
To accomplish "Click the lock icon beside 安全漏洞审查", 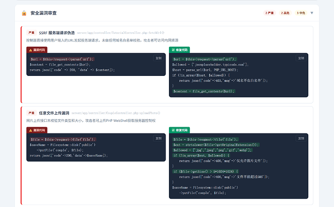I will (x=24, y=13).
